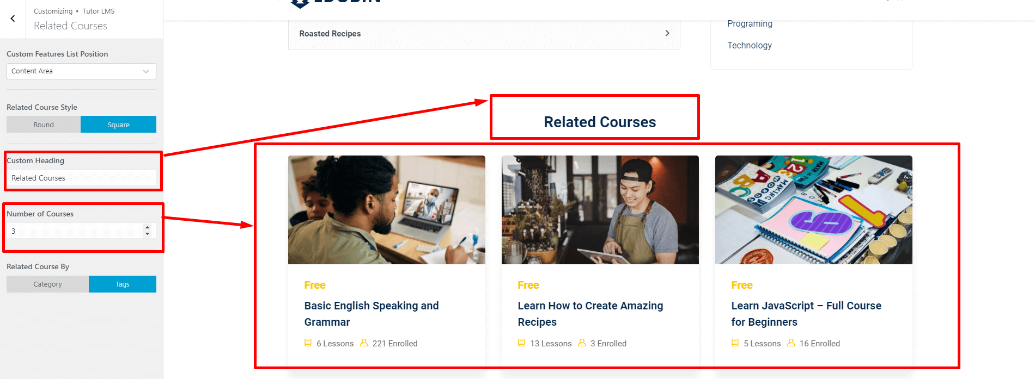Click the back arrow in customizer header

point(13,18)
